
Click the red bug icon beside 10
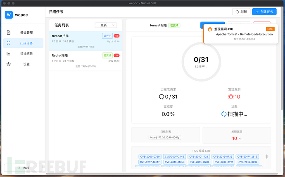pyautogui.click(x=231, y=97)
